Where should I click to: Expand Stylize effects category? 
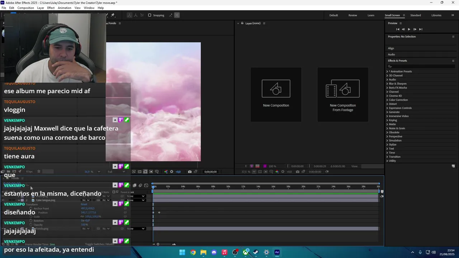coord(387,144)
